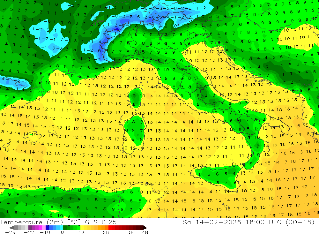Click the 0 legend scale label
This screenshot has width=319, height=234.
pyautogui.click(x=62, y=232)
